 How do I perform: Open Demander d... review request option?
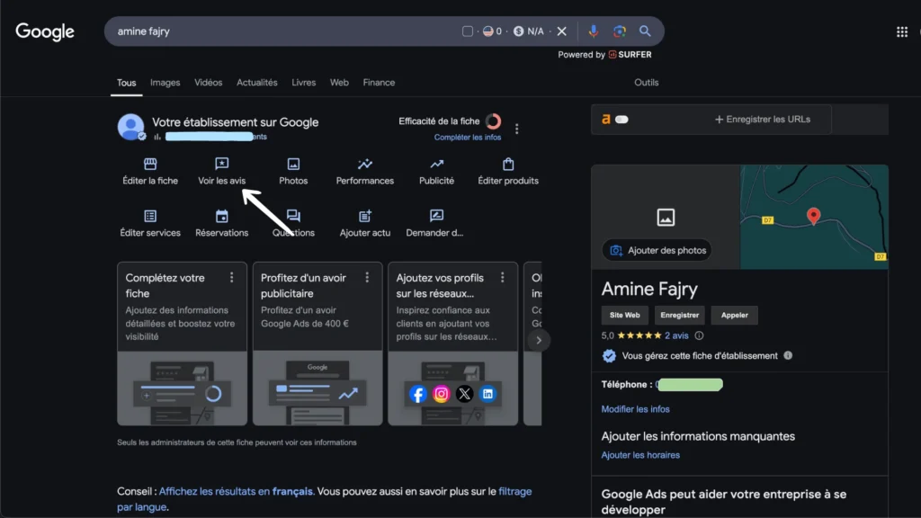[434, 223]
